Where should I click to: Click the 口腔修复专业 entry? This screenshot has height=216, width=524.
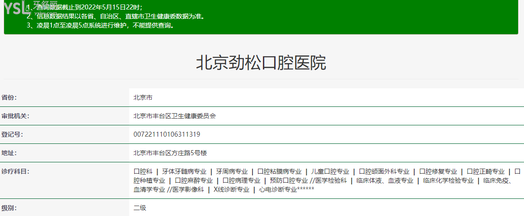pos(438,172)
